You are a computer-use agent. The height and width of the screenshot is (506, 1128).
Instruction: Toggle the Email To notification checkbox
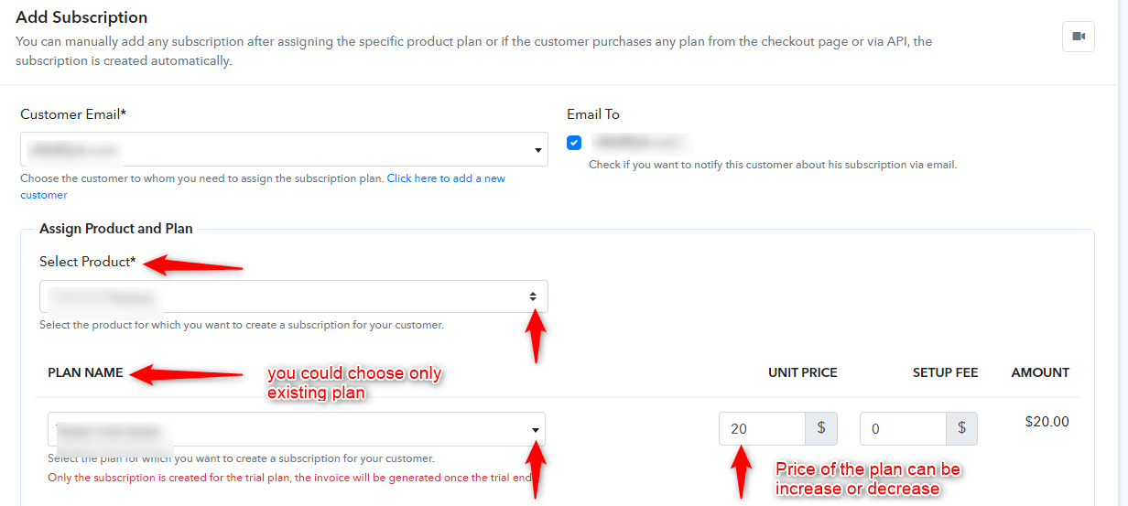[x=574, y=143]
